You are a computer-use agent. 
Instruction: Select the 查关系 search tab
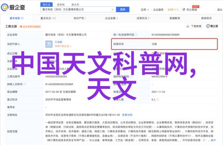[75, 5]
